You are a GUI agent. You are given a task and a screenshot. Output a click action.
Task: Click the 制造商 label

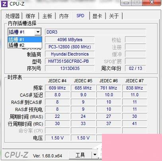pyautogui.click(x=34, y=54)
